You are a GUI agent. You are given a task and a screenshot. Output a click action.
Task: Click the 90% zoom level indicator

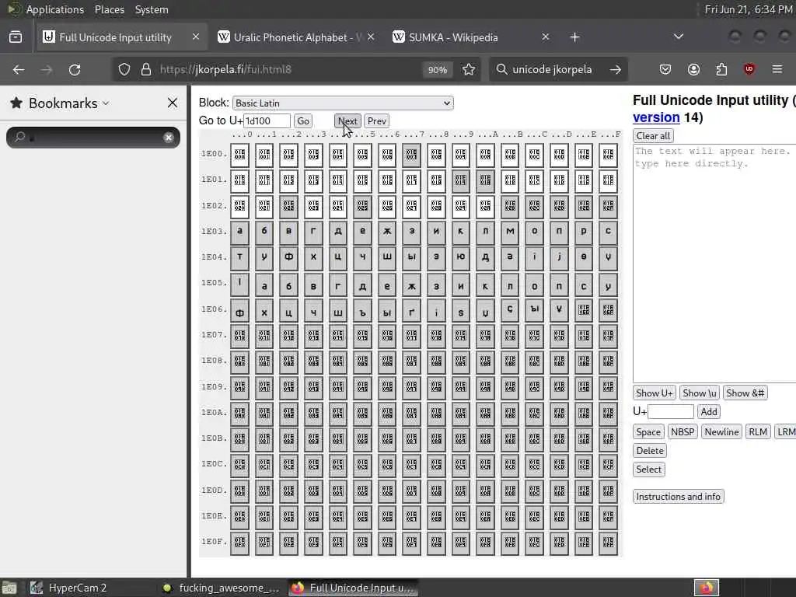click(x=437, y=70)
